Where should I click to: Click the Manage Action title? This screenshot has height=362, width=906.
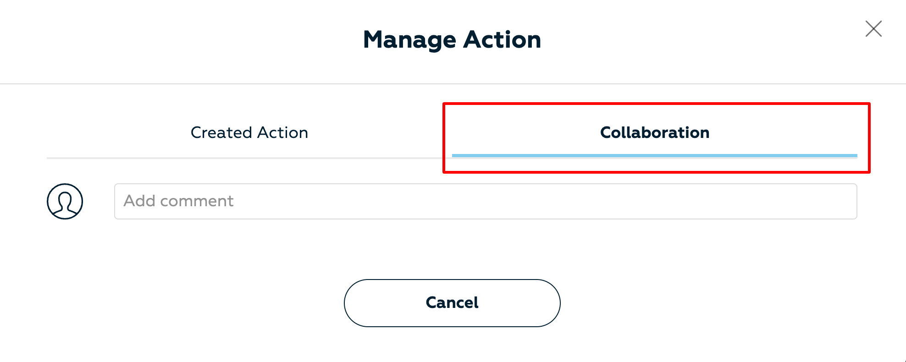pyautogui.click(x=452, y=40)
